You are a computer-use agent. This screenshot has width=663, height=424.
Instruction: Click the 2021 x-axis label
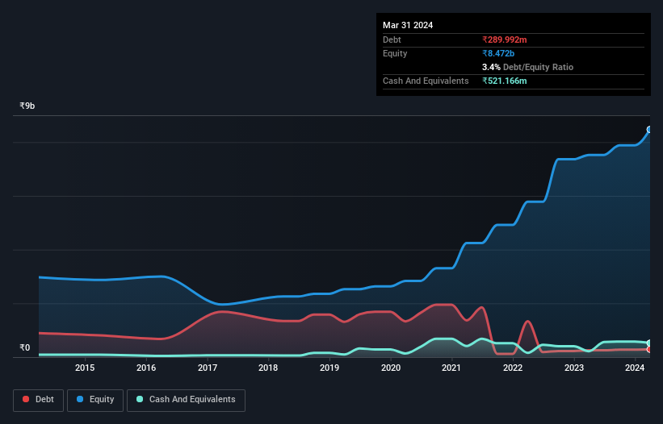pyautogui.click(x=451, y=368)
